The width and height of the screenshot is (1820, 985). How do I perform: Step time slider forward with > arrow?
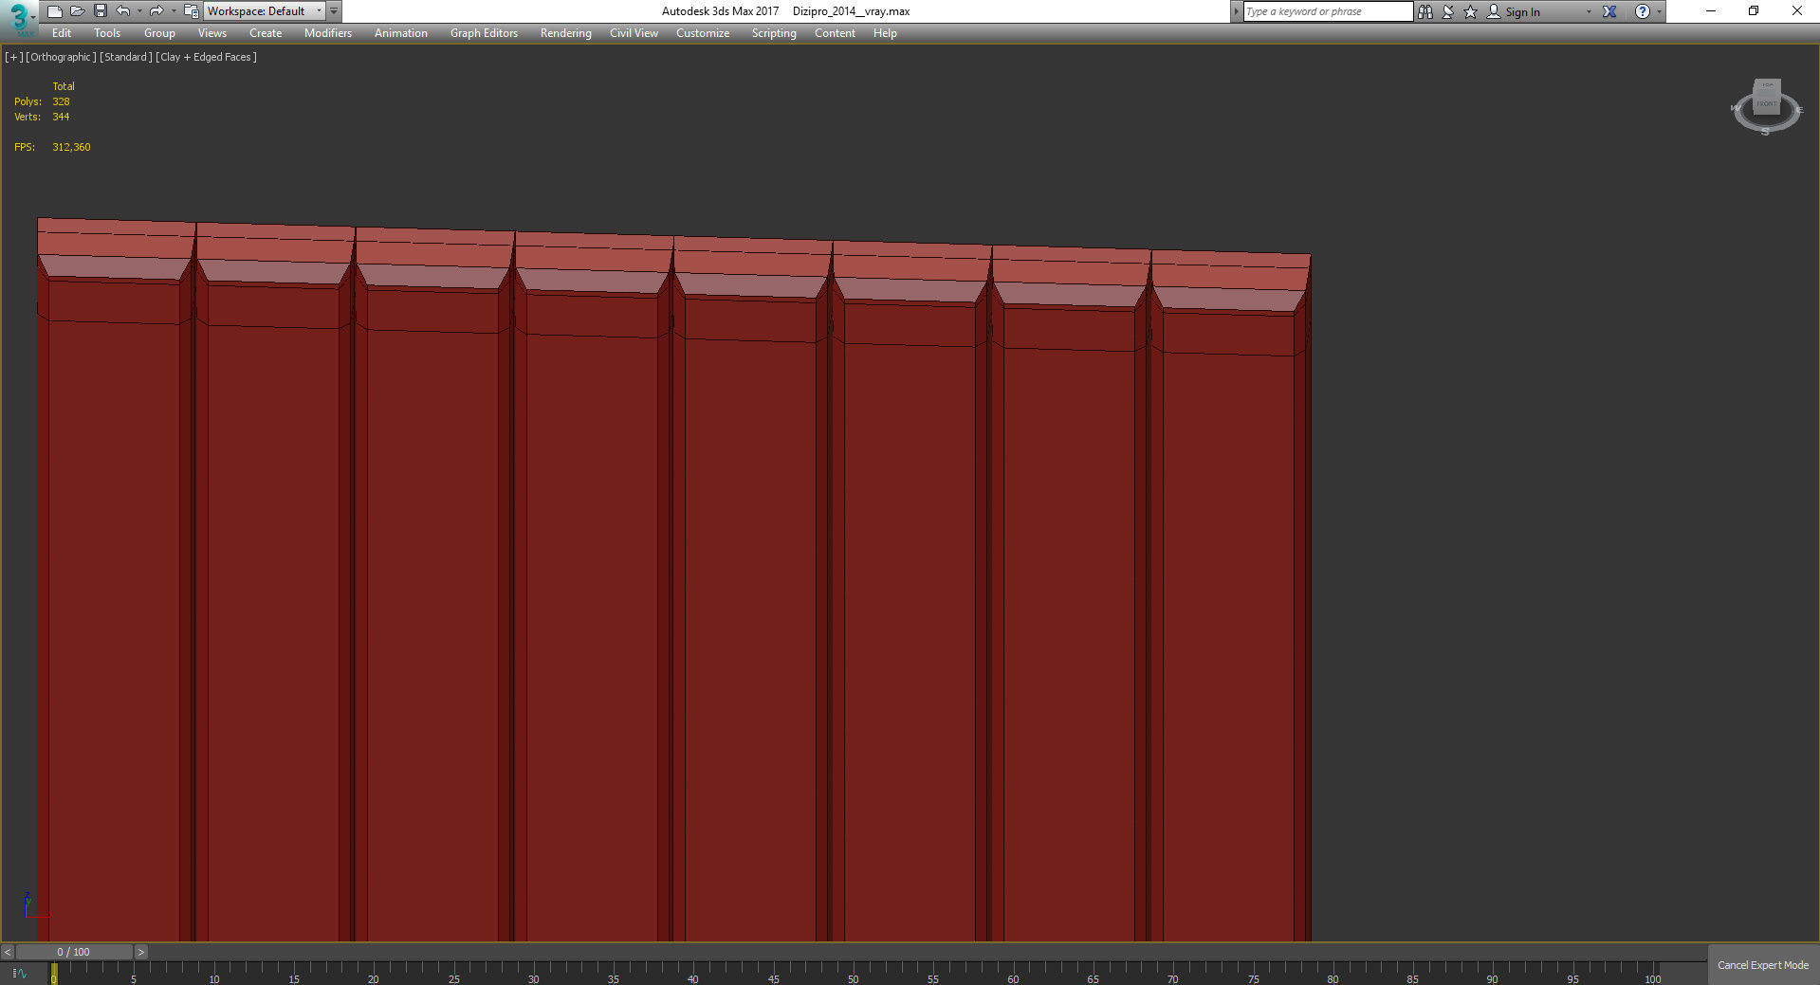[141, 952]
